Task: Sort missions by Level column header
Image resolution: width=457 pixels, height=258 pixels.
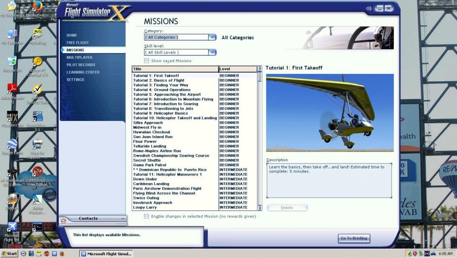Action: pos(238,69)
